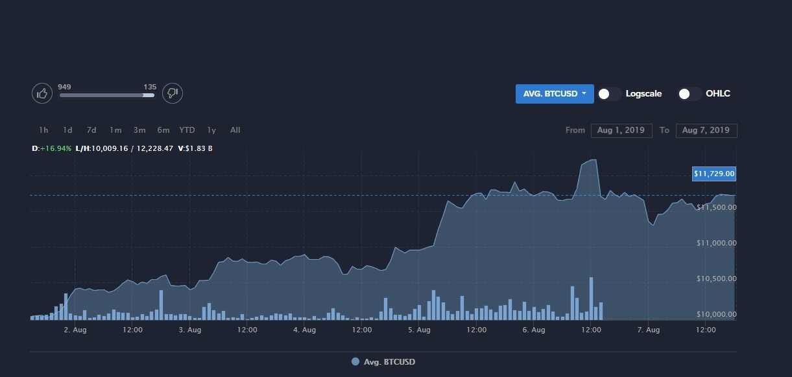Switch to the 1h timeframe
792x377 pixels.
pos(43,130)
